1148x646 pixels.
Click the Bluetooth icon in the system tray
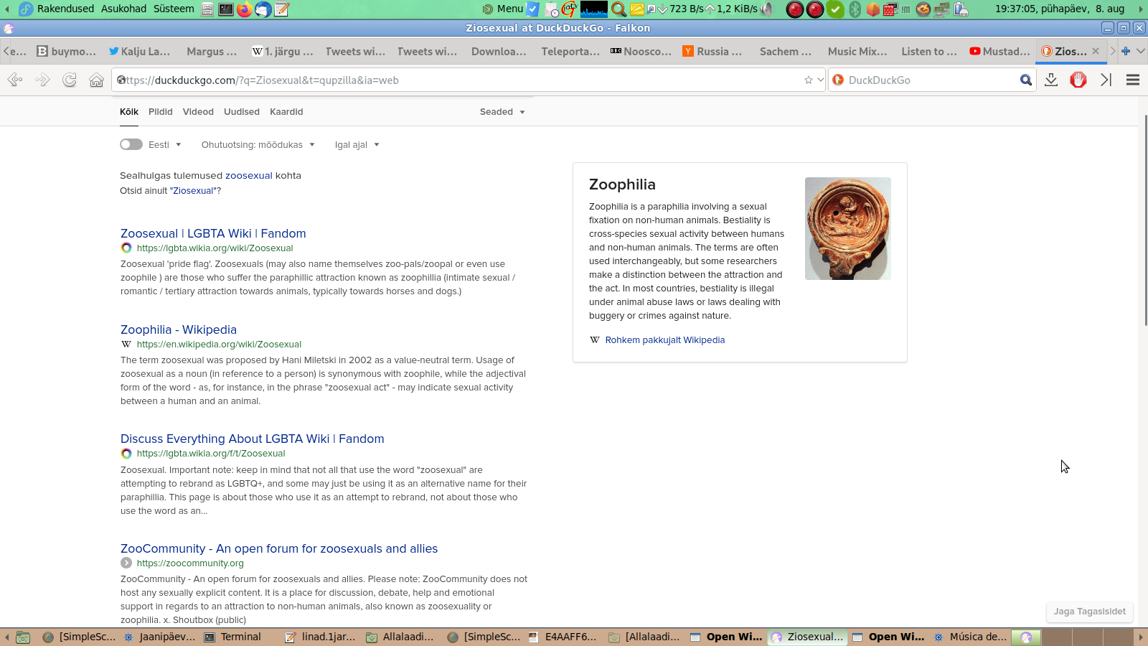(x=855, y=9)
